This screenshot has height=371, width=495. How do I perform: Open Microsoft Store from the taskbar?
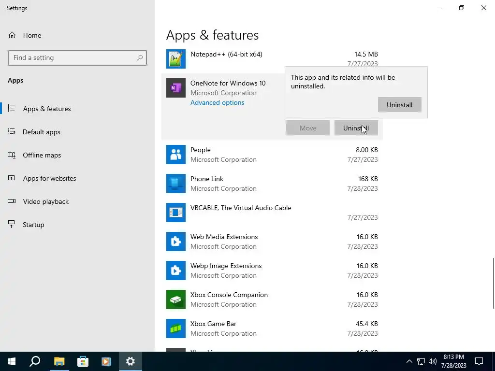(x=83, y=361)
